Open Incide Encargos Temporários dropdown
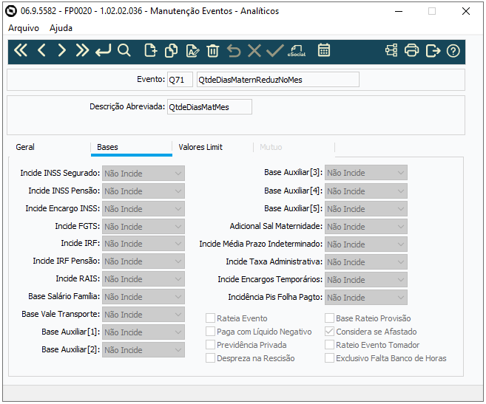The width and height of the screenshot is (486, 404). [x=366, y=279]
